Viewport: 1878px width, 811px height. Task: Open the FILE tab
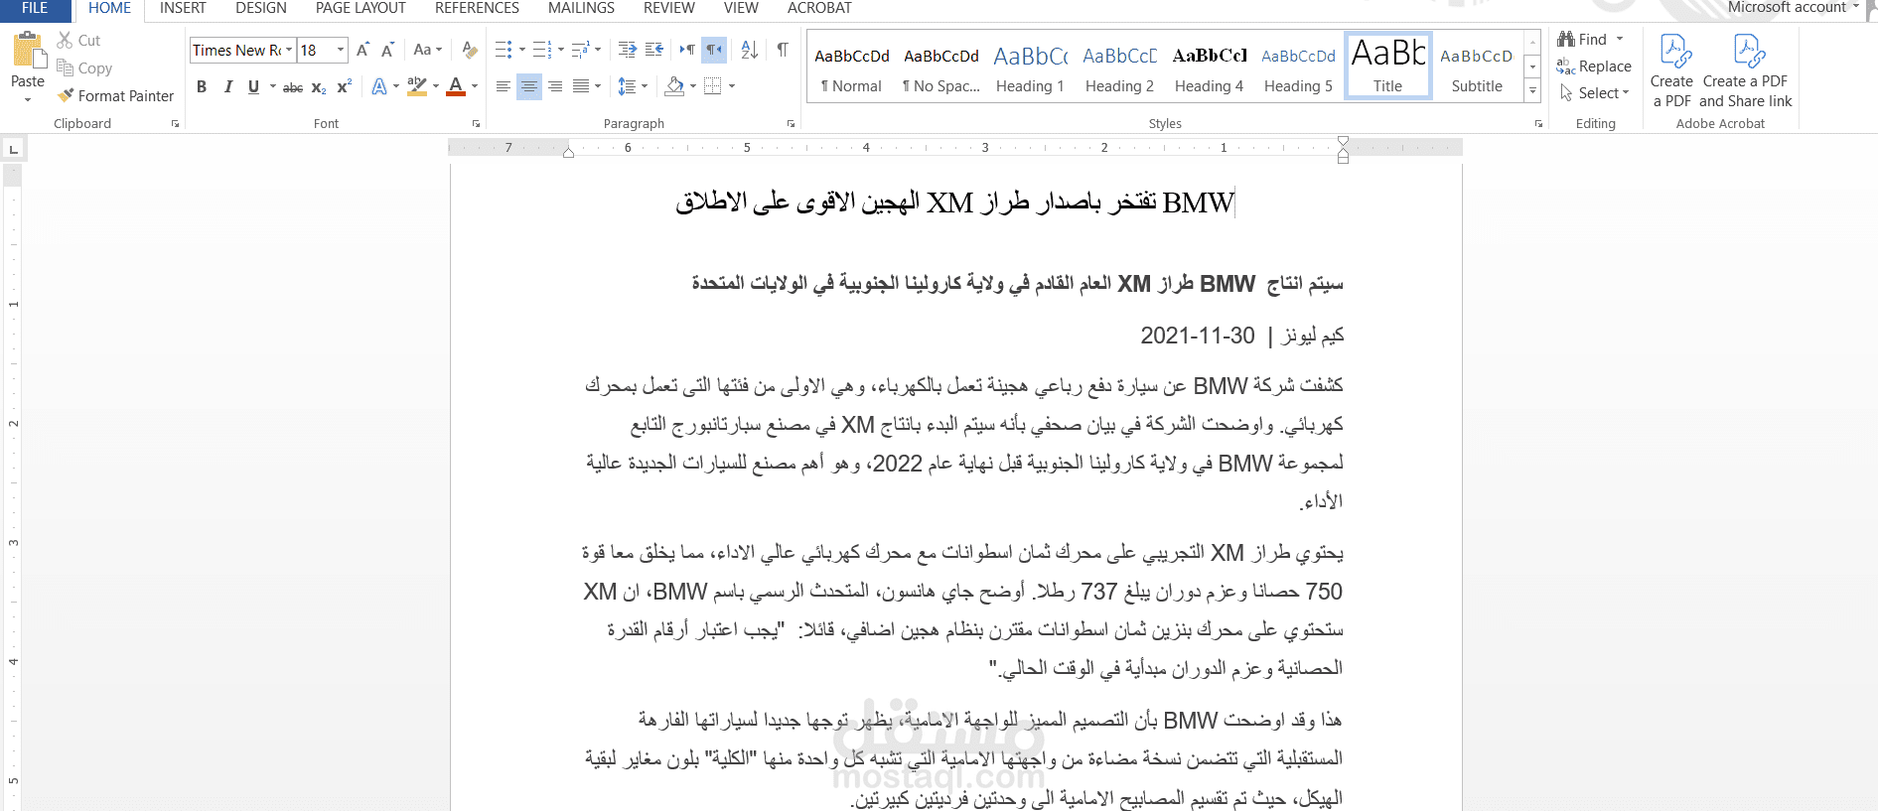click(x=35, y=9)
